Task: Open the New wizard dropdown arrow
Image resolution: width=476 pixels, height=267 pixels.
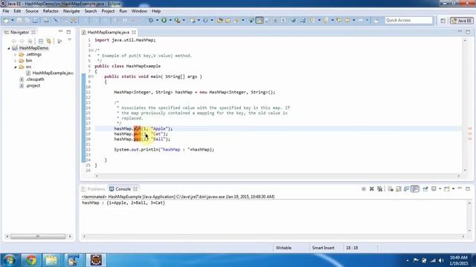Action: click(x=13, y=20)
